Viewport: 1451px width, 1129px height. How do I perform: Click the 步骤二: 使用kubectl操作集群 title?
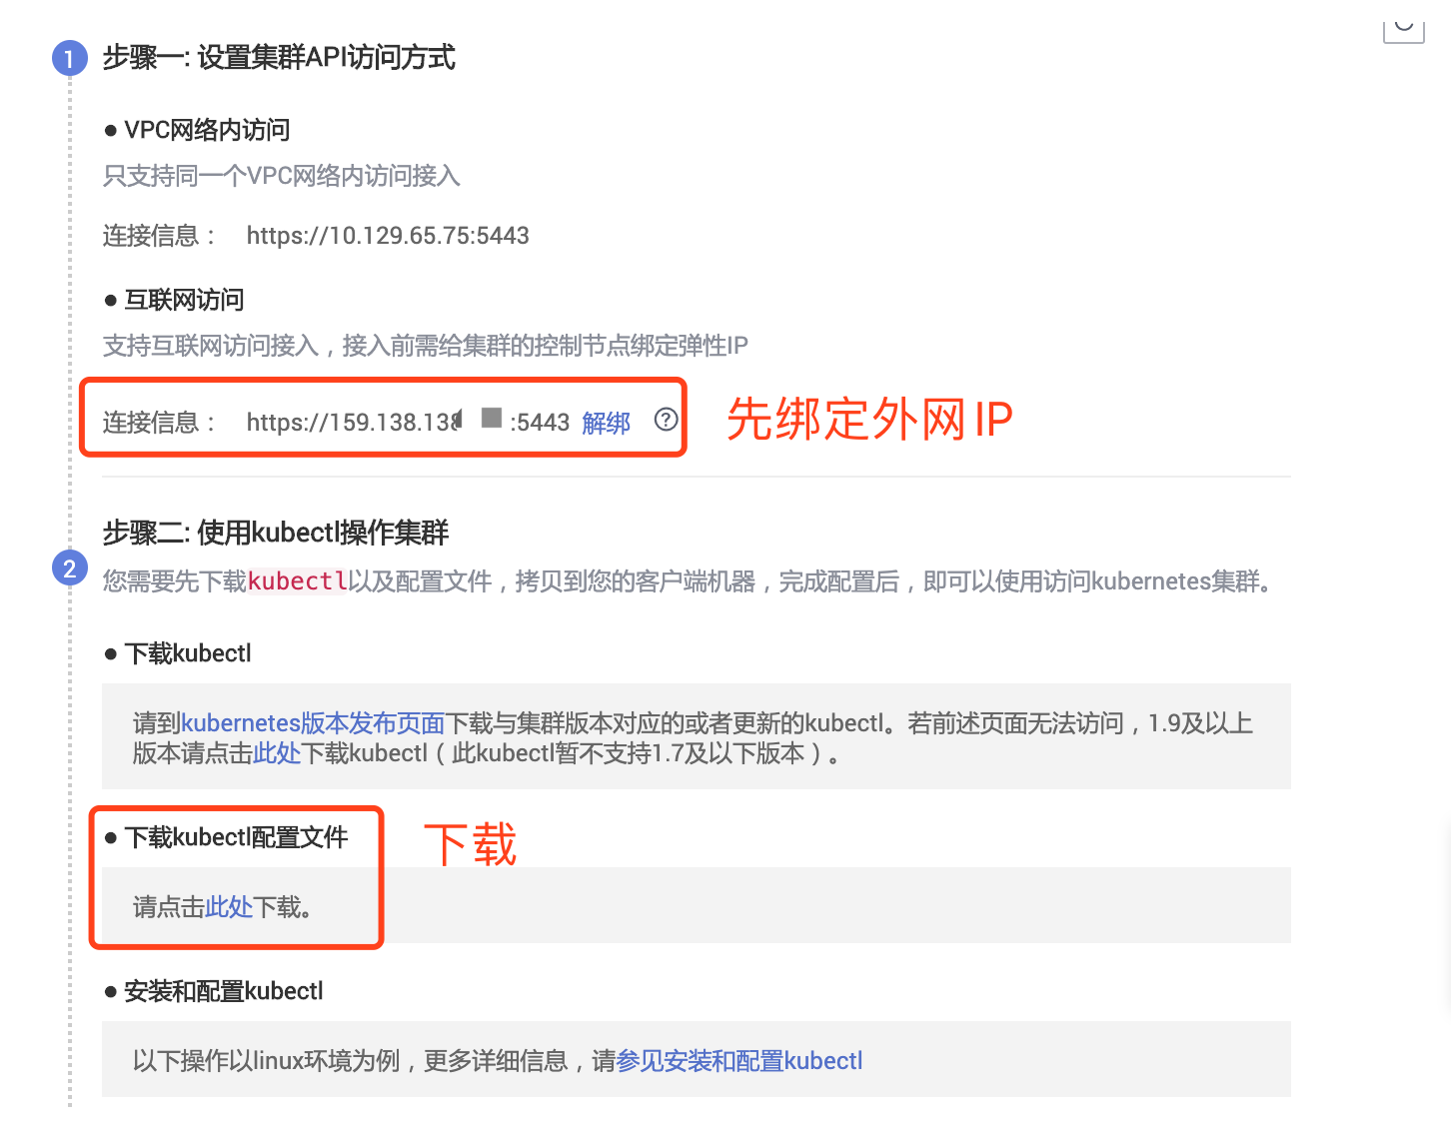[276, 533]
